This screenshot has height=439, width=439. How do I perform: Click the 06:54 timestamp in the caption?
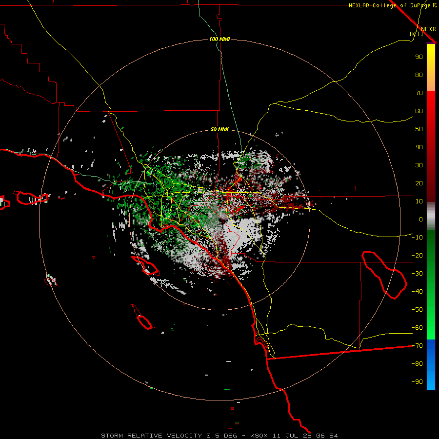[x=327, y=436]
